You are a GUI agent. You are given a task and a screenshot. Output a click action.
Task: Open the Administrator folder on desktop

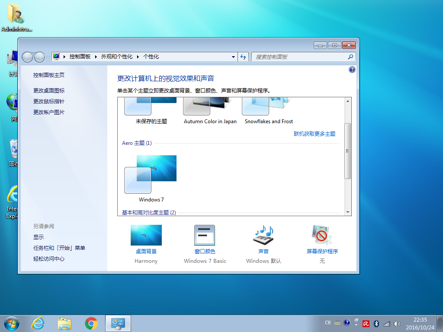pos(16,17)
